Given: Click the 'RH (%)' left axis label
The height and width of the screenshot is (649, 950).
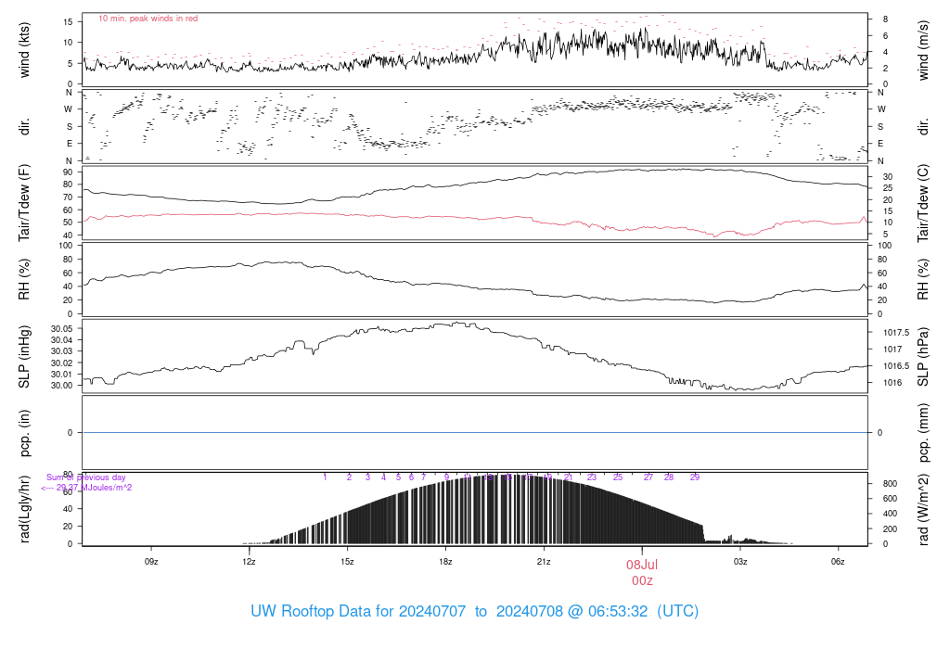Looking at the screenshot, I should [24, 279].
